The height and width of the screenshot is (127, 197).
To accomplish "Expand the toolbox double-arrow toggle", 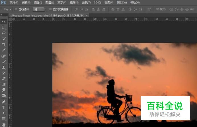I will click(1, 14).
